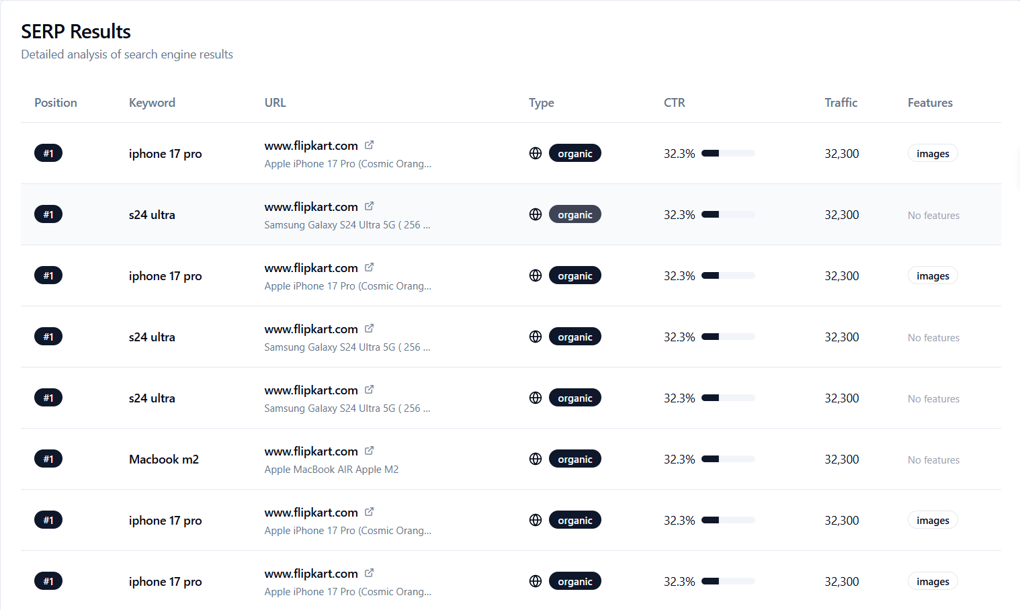This screenshot has width=1020, height=610.
Task: Click the globe icon on the Macbook m2 row
Action: tap(535, 458)
